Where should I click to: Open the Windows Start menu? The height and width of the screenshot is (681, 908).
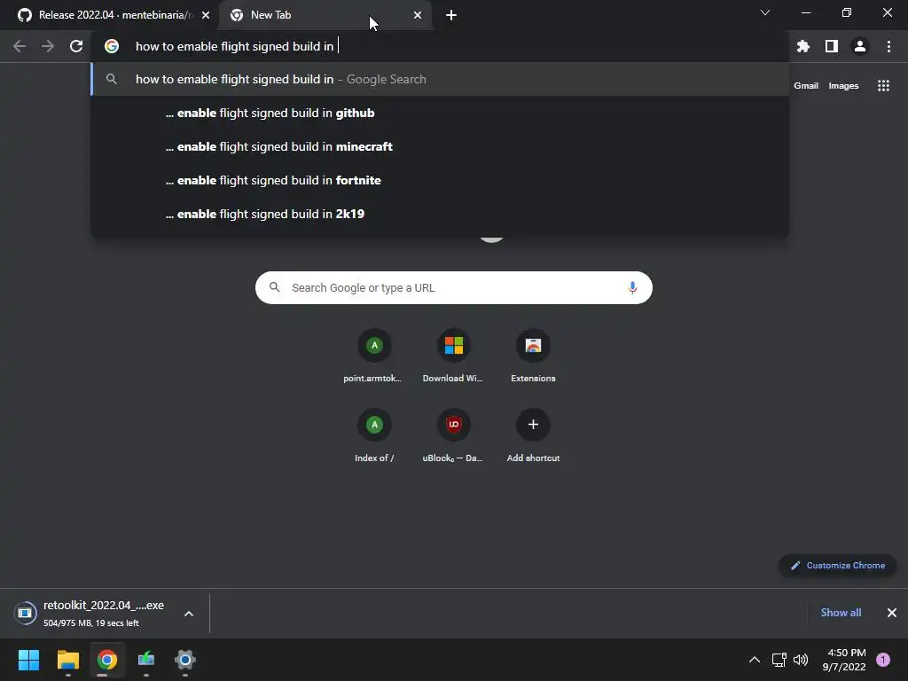28,660
